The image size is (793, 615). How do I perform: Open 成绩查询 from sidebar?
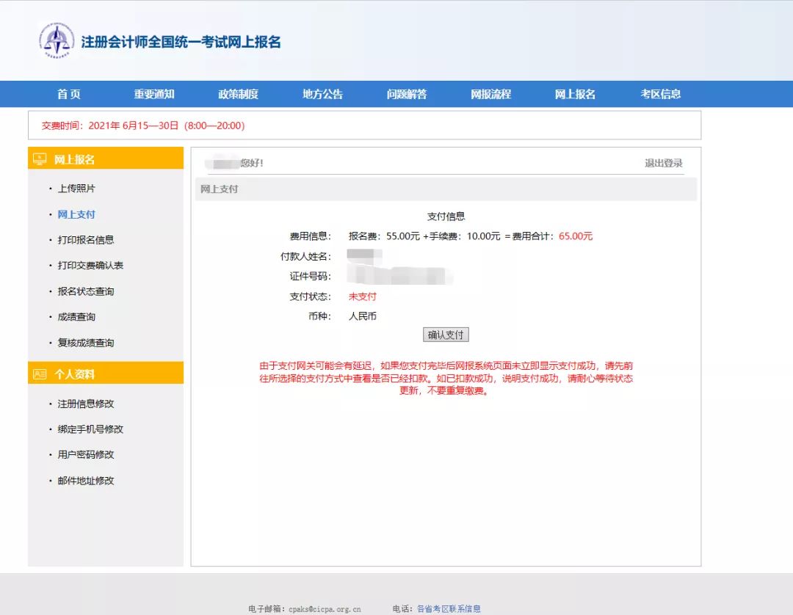[x=75, y=317]
